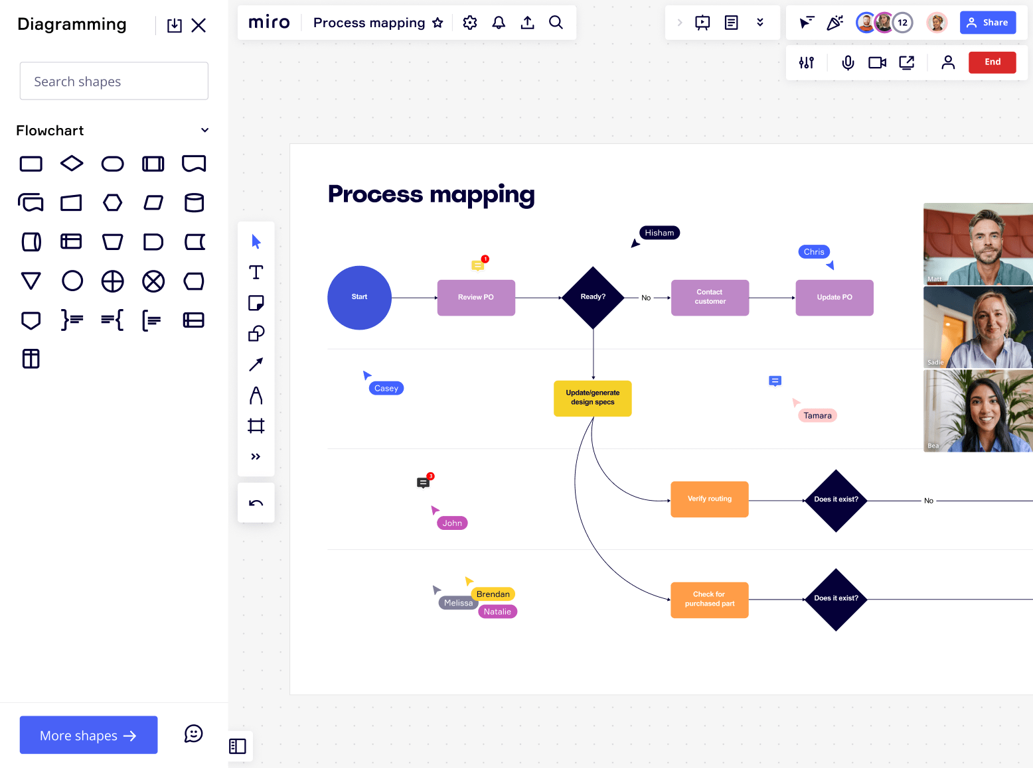Click the Undo icon
Screen dimensions: 1033x768
click(x=256, y=503)
